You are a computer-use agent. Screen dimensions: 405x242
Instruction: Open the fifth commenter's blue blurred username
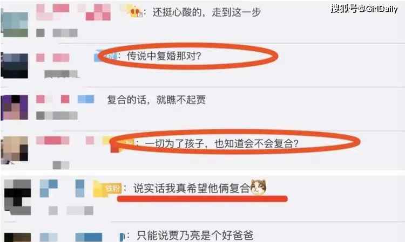pyautogui.click(x=62, y=189)
